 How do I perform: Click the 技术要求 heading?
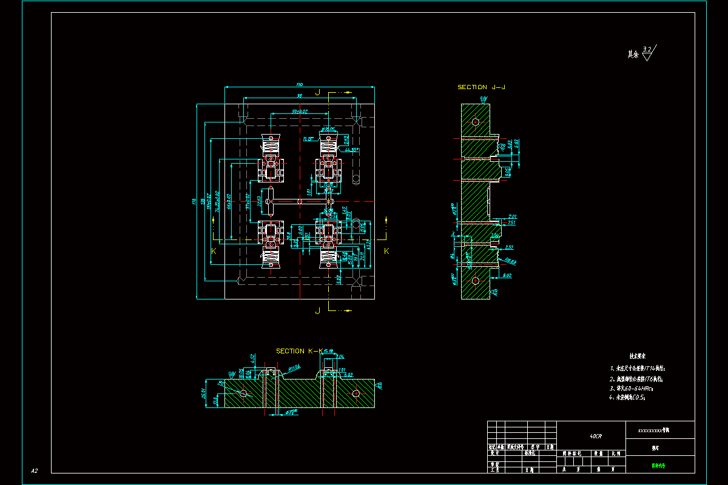[x=637, y=356]
